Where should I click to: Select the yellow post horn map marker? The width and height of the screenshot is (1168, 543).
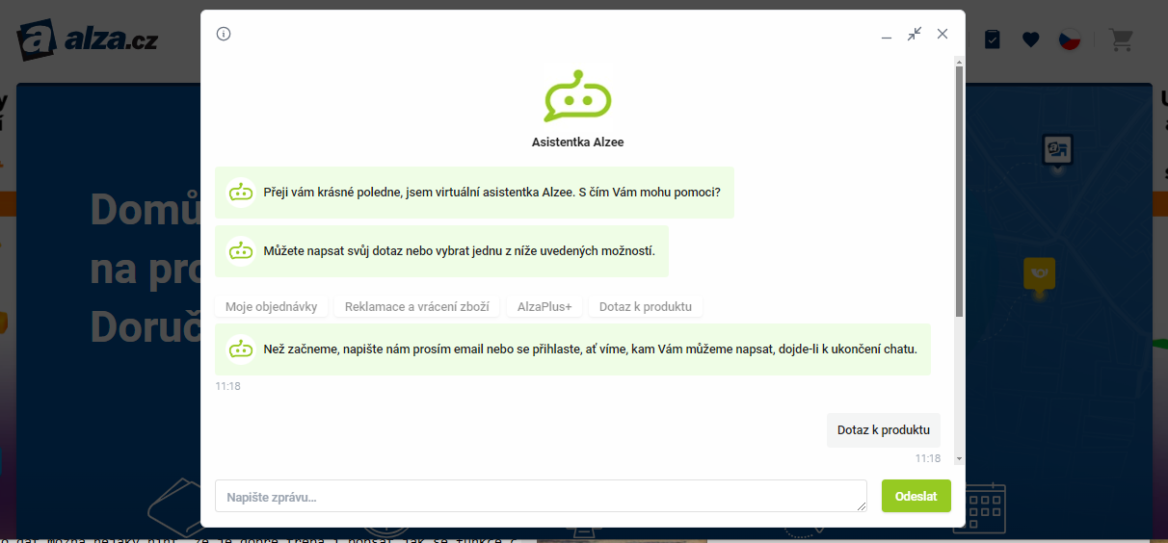[1039, 275]
